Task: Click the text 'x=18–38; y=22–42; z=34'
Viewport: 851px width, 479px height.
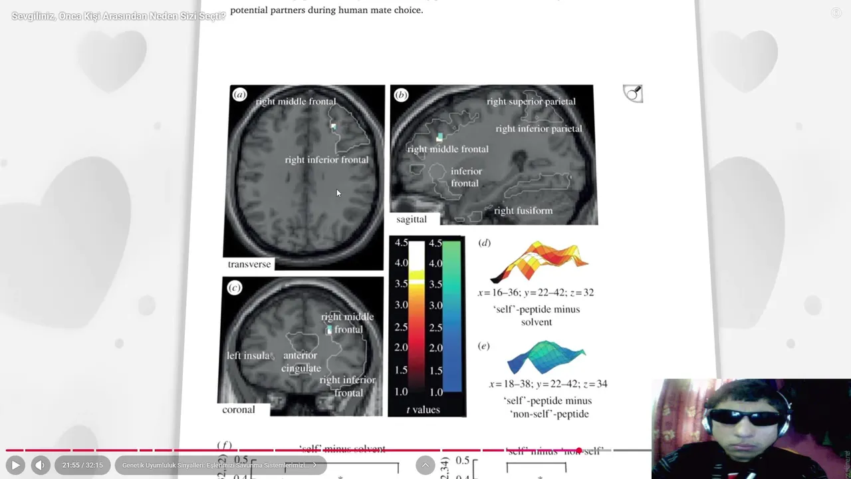Action: 548,384
